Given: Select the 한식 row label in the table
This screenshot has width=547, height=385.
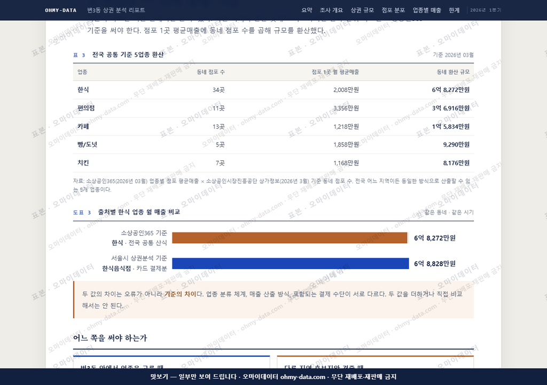Looking at the screenshot, I should (83, 90).
